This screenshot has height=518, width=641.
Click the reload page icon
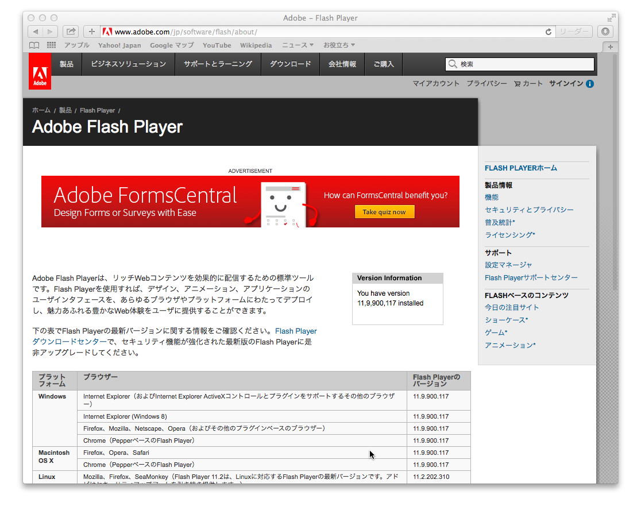click(549, 32)
